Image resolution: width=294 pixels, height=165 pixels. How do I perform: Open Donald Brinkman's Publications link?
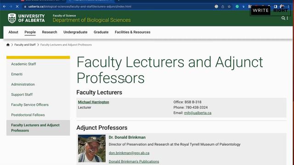134,161
